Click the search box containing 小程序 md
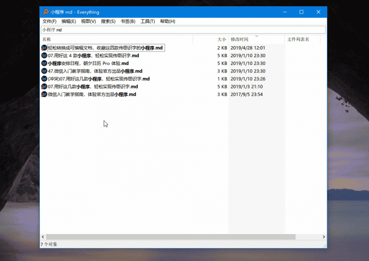Image resolution: width=369 pixels, height=261 pixels. pos(184,30)
